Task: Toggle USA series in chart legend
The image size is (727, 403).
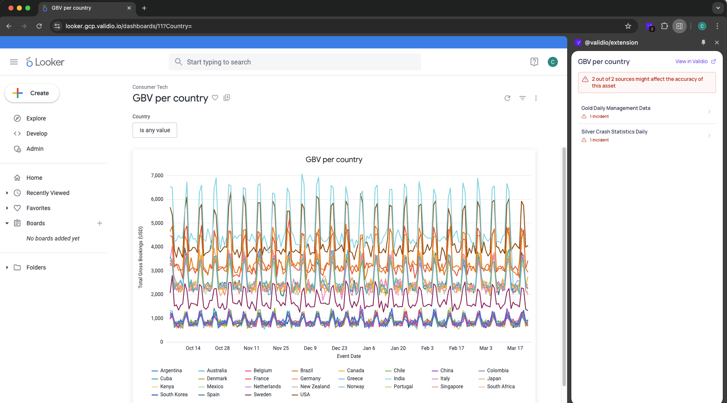Action: pos(301,395)
